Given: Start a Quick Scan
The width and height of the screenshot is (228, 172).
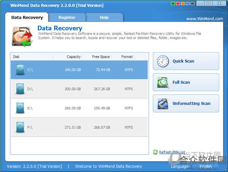Looking at the screenshot, I should (186, 61).
